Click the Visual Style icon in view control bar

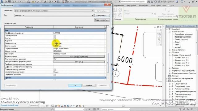tap(56, 106)
